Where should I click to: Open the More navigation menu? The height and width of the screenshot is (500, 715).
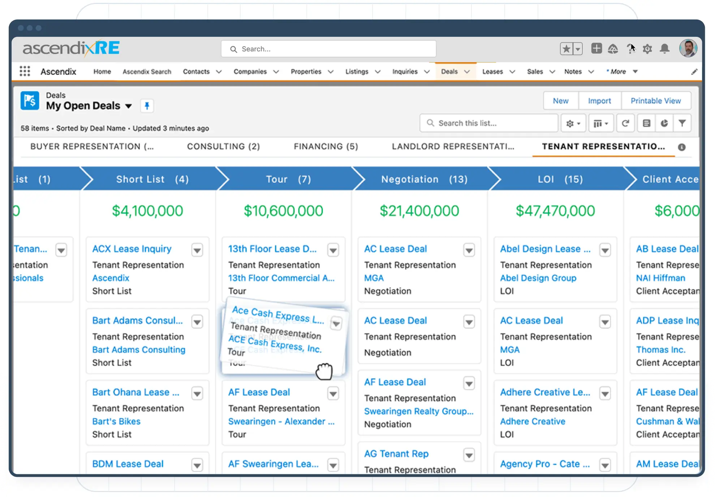click(x=622, y=72)
